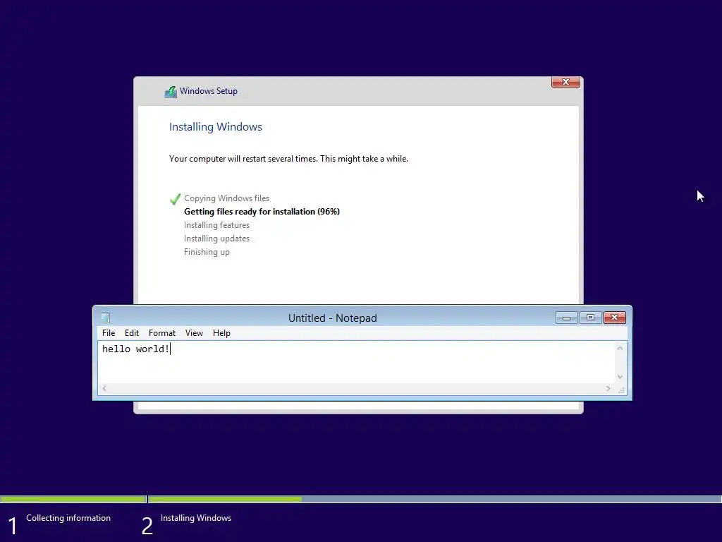
Task: Click the Notepad icon in title bar
Action: [106, 318]
